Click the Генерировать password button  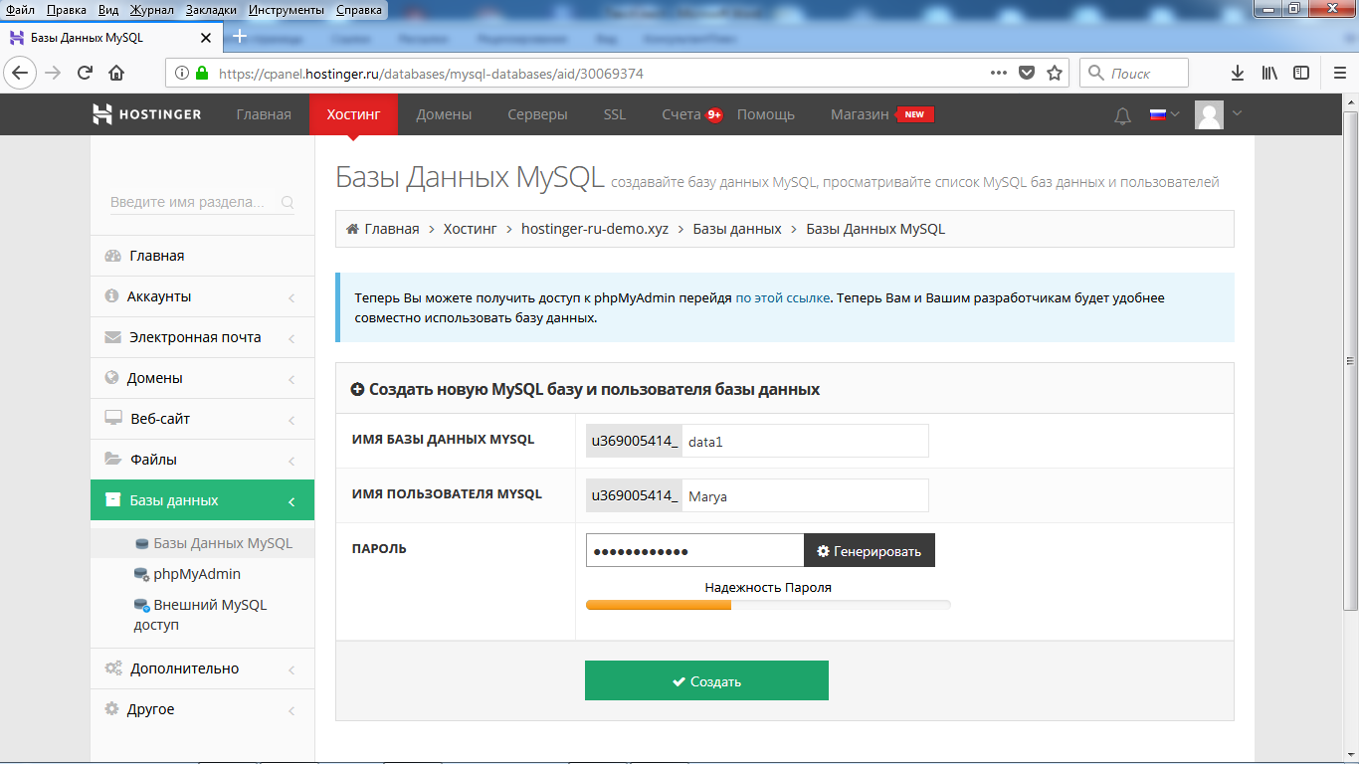869,551
